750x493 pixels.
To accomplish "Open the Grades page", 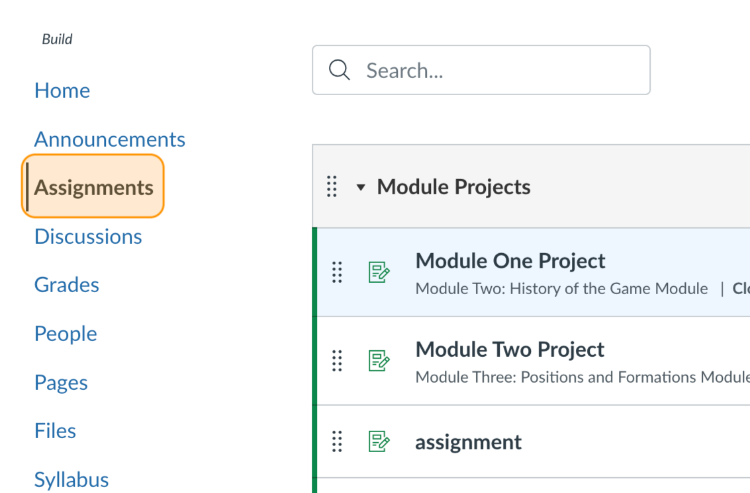I will pos(66,285).
